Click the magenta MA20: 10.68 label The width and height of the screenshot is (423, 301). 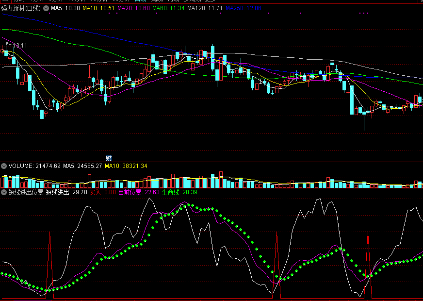click(133, 8)
